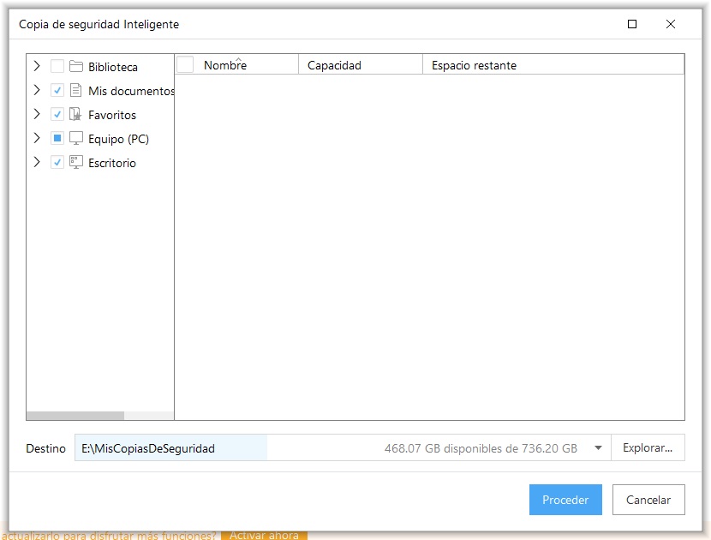Expand the Escritorio tree node
The width and height of the screenshot is (711, 540).
point(36,163)
